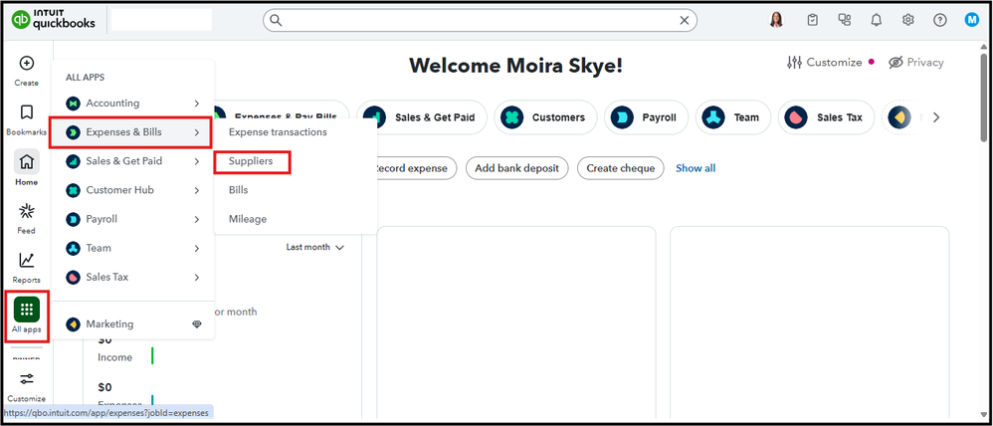Screen dimensions: 993x426
Task: Expand the Sales Tax menu chevron
Action: (x=197, y=277)
